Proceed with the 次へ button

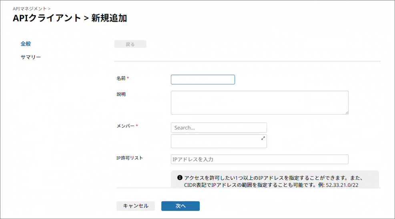point(180,206)
